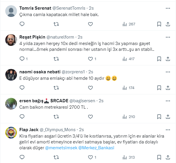176x163 pixels.
Task: Like Tomris Serenat's tweet
Action: 91,24
